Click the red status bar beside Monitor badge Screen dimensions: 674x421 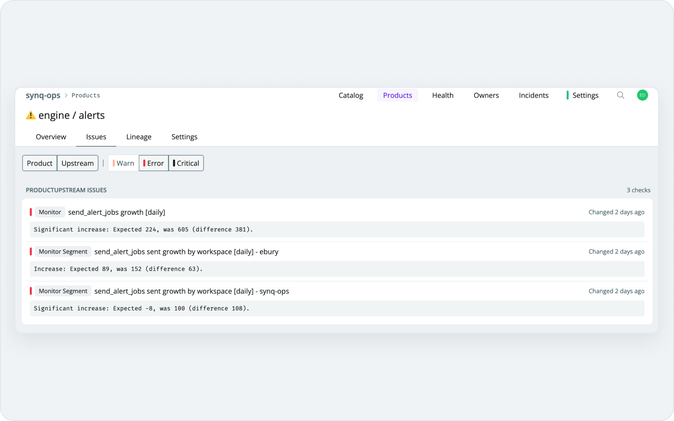[x=31, y=212]
